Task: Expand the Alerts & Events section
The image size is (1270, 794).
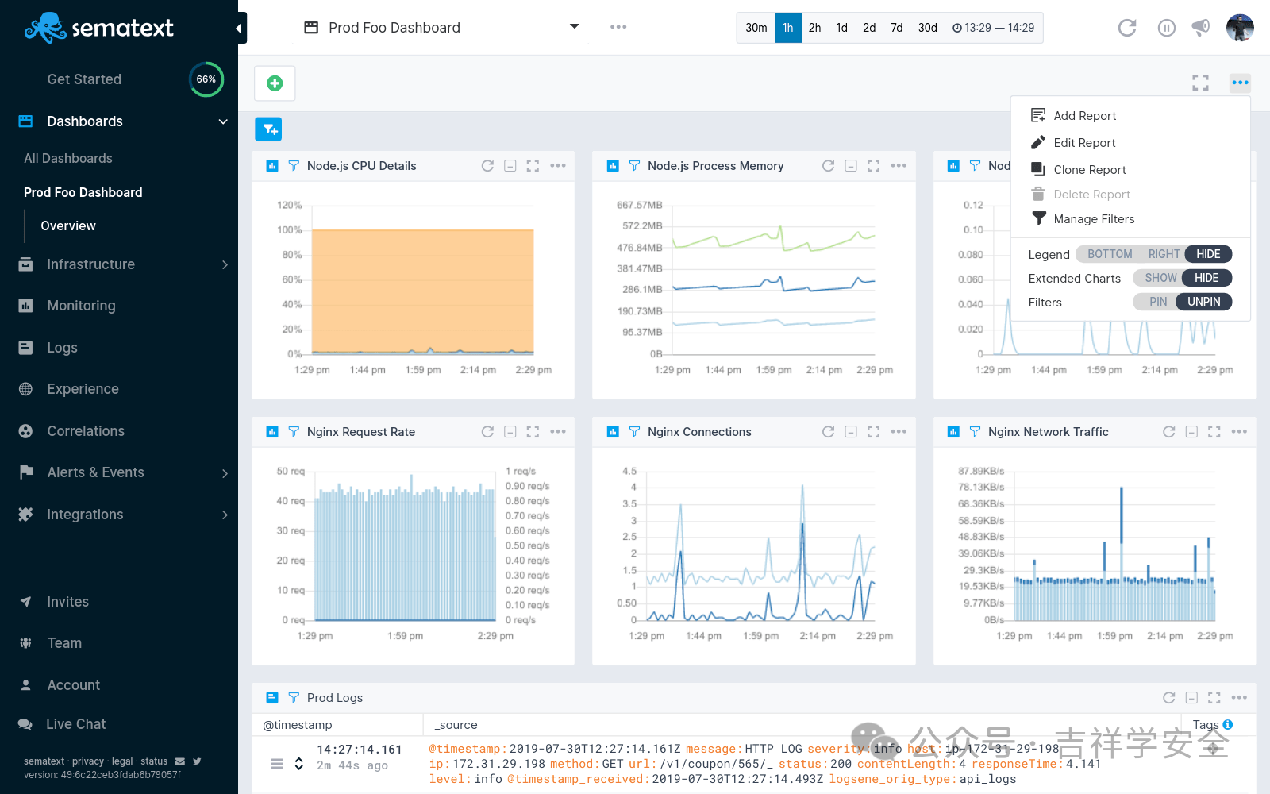Action: click(225, 473)
